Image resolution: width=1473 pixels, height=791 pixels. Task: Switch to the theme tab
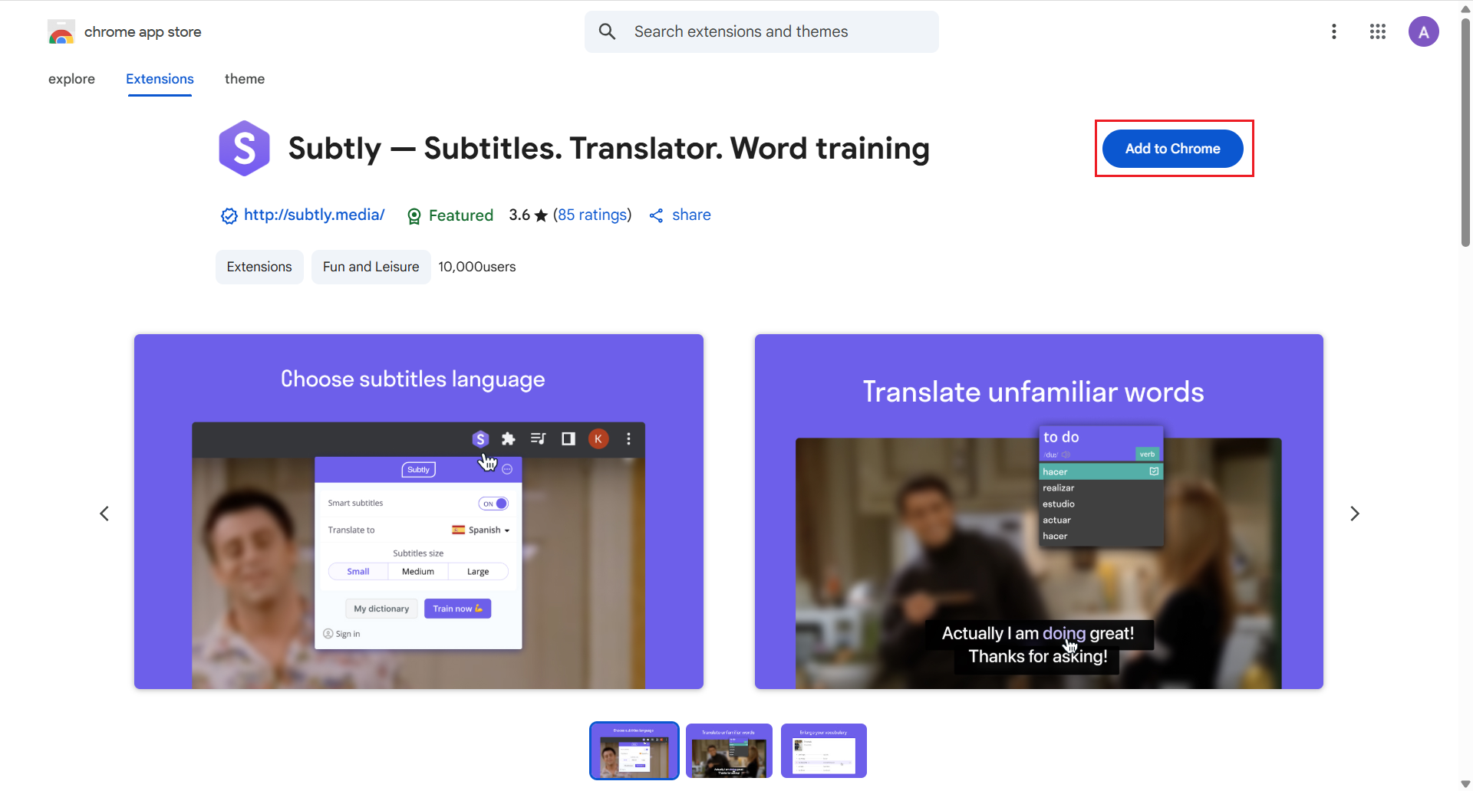(x=245, y=79)
